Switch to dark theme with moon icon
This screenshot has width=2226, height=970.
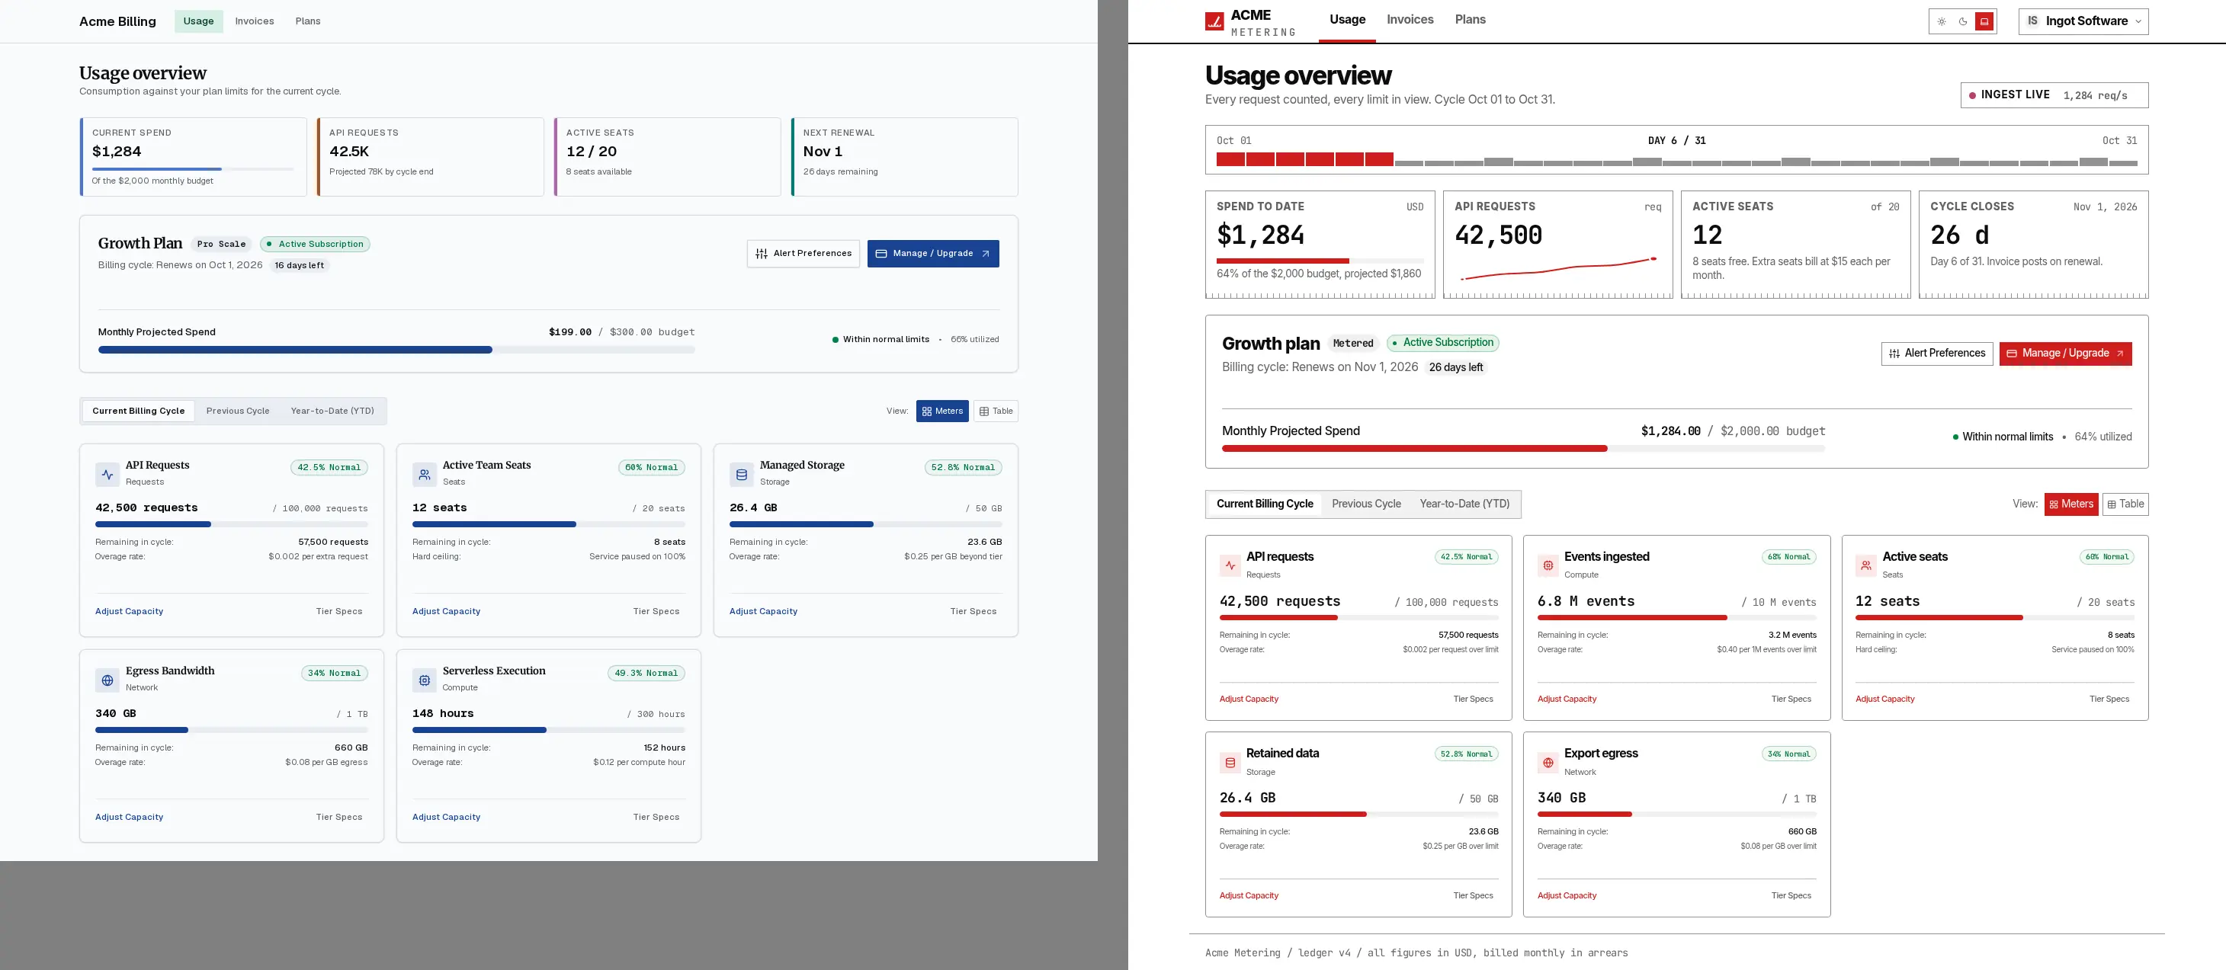click(x=1963, y=21)
